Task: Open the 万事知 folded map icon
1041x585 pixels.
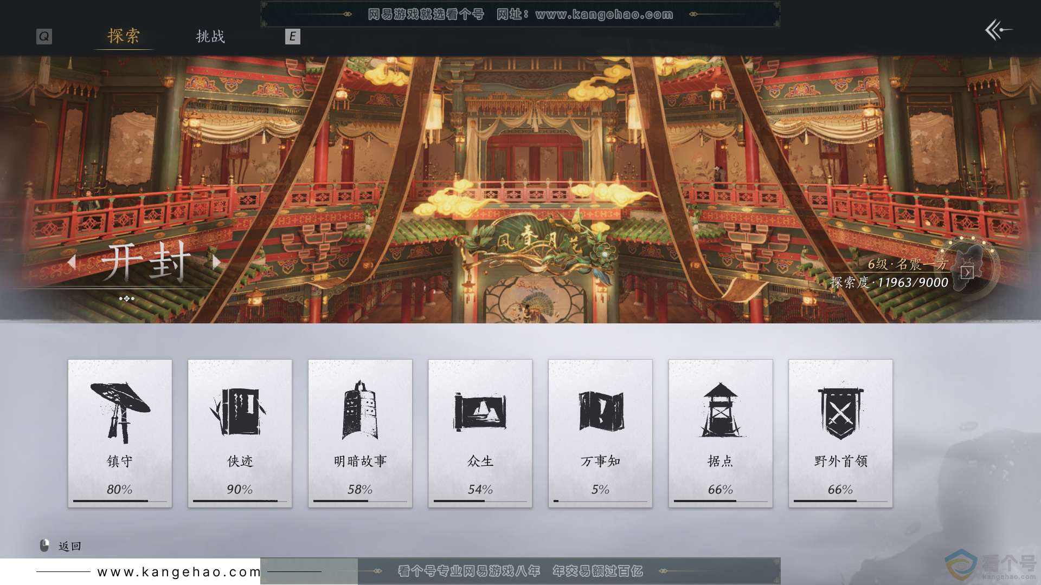Action: point(601,411)
